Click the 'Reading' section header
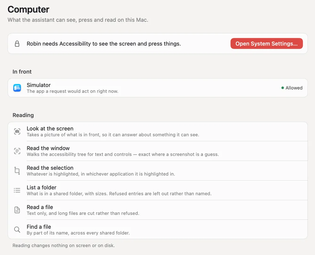The image size is (315, 255). pyautogui.click(x=23, y=115)
